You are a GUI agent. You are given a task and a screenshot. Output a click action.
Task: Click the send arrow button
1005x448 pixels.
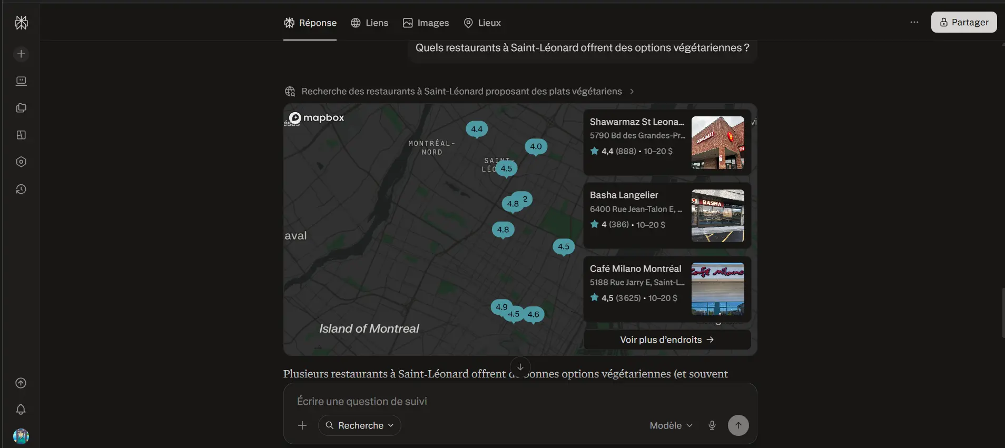tap(738, 425)
